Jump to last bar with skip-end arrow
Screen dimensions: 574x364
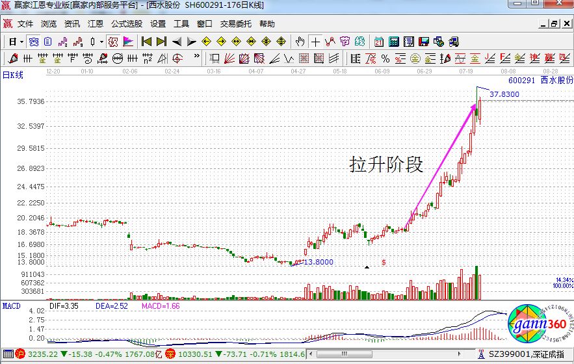(161, 42)
